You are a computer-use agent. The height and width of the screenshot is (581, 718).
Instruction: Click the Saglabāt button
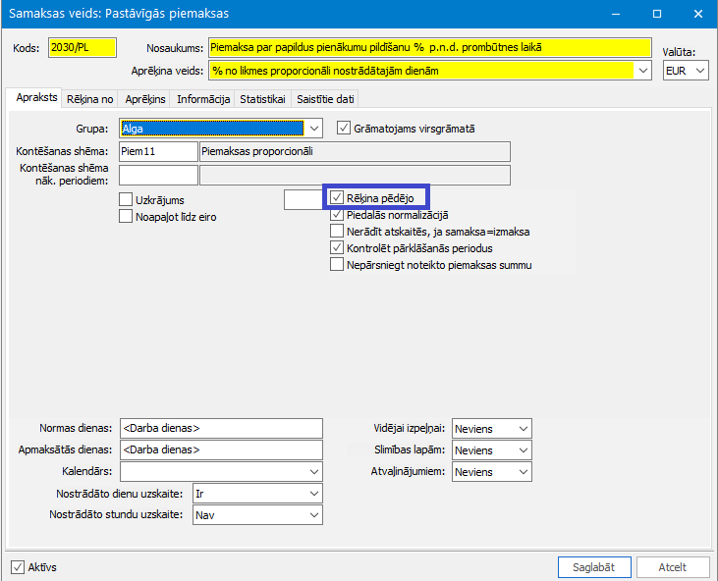(x=594, y=567)
